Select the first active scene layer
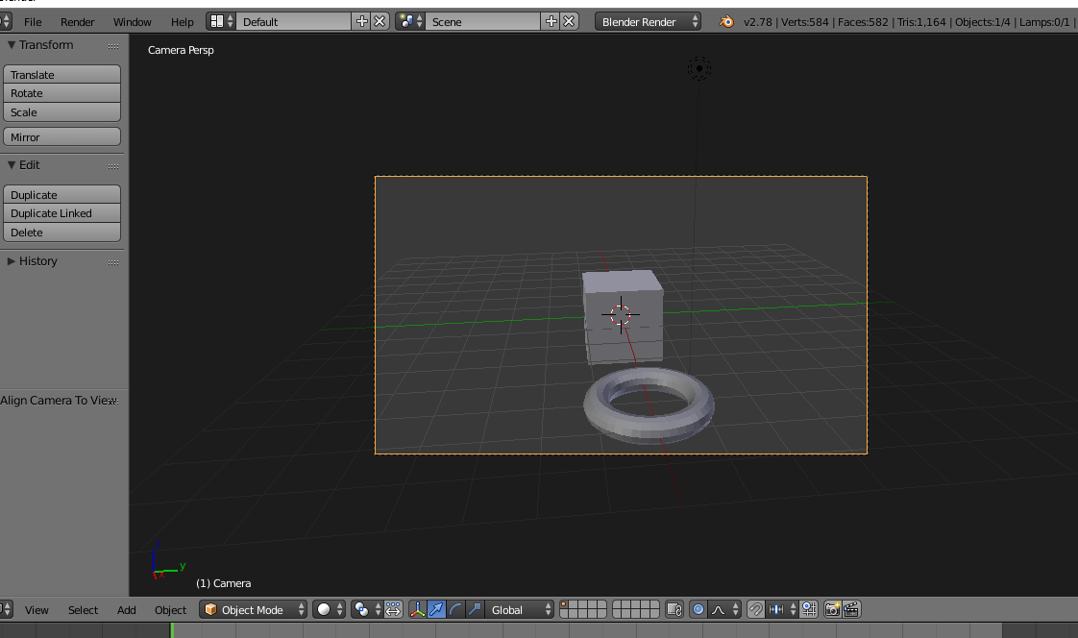This screenshot has width=1078, height=638. [x=564, y=605]
